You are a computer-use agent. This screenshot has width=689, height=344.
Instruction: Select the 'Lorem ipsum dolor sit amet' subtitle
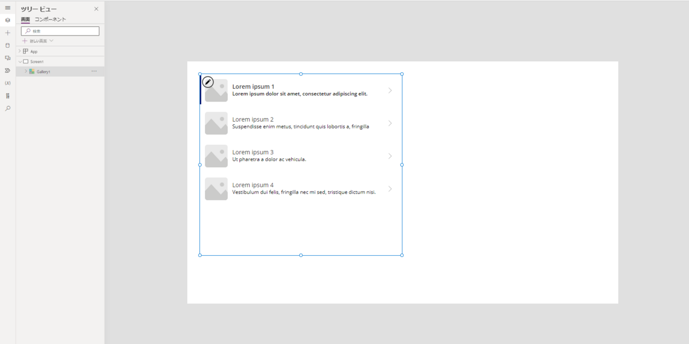click(x=300, y=93)
